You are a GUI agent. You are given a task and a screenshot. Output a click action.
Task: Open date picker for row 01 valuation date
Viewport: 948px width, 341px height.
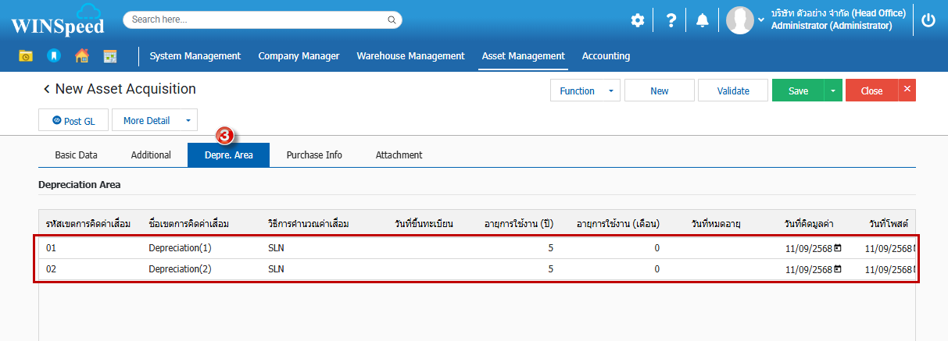pos(838,248)
